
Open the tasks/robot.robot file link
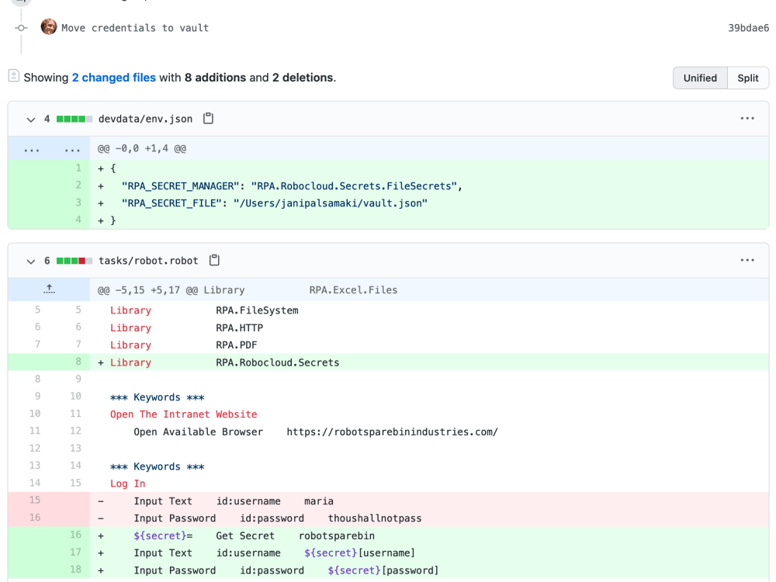[148, 261]
